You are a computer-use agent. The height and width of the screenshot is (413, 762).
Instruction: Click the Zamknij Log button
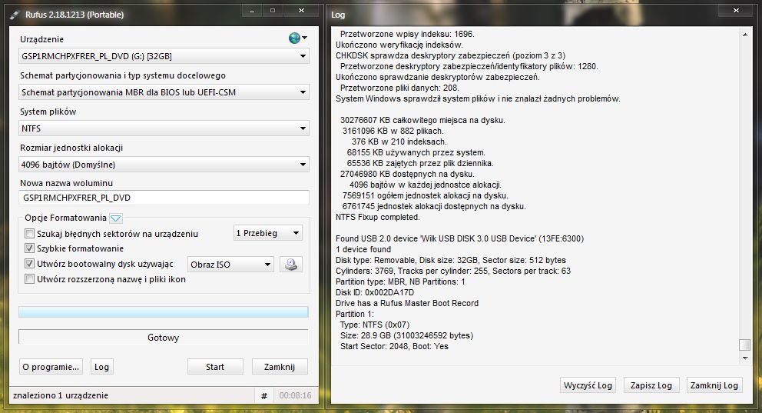(714, 385)
